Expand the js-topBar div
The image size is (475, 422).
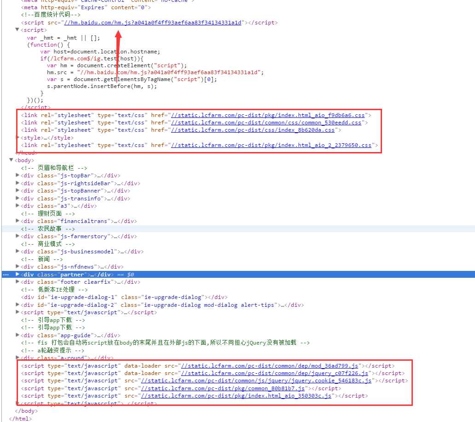pos(17,175)
